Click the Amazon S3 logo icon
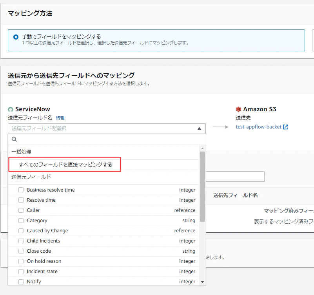 [238, 109]
